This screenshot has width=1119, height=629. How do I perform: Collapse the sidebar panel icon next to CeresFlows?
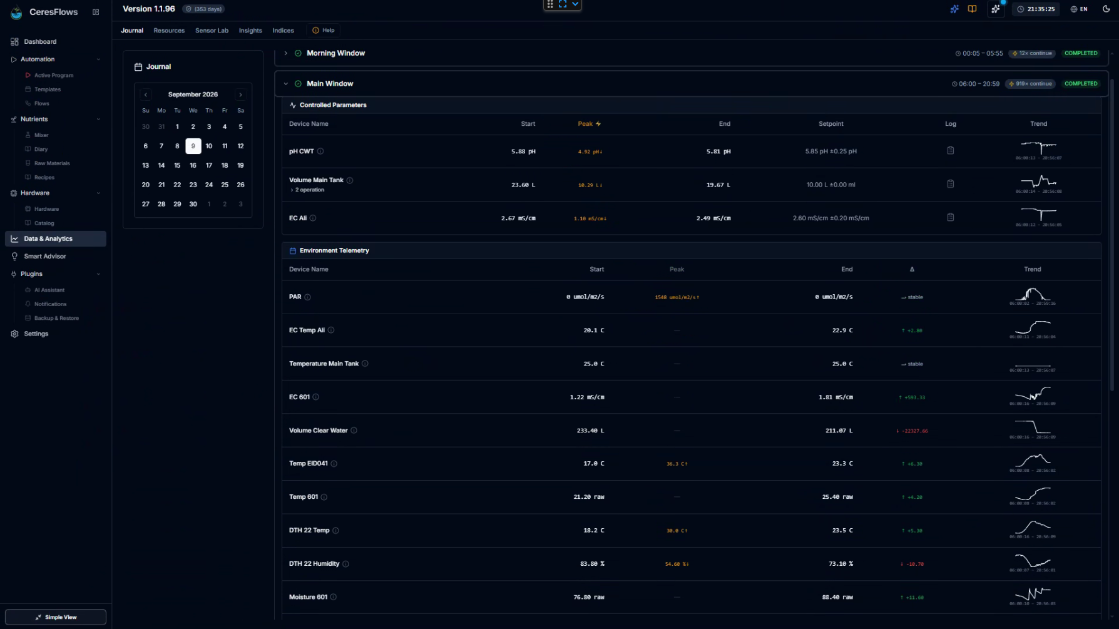coord(96,12)
